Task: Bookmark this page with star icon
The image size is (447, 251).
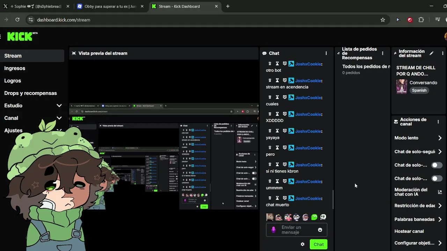Action: (x=383, y=20)
